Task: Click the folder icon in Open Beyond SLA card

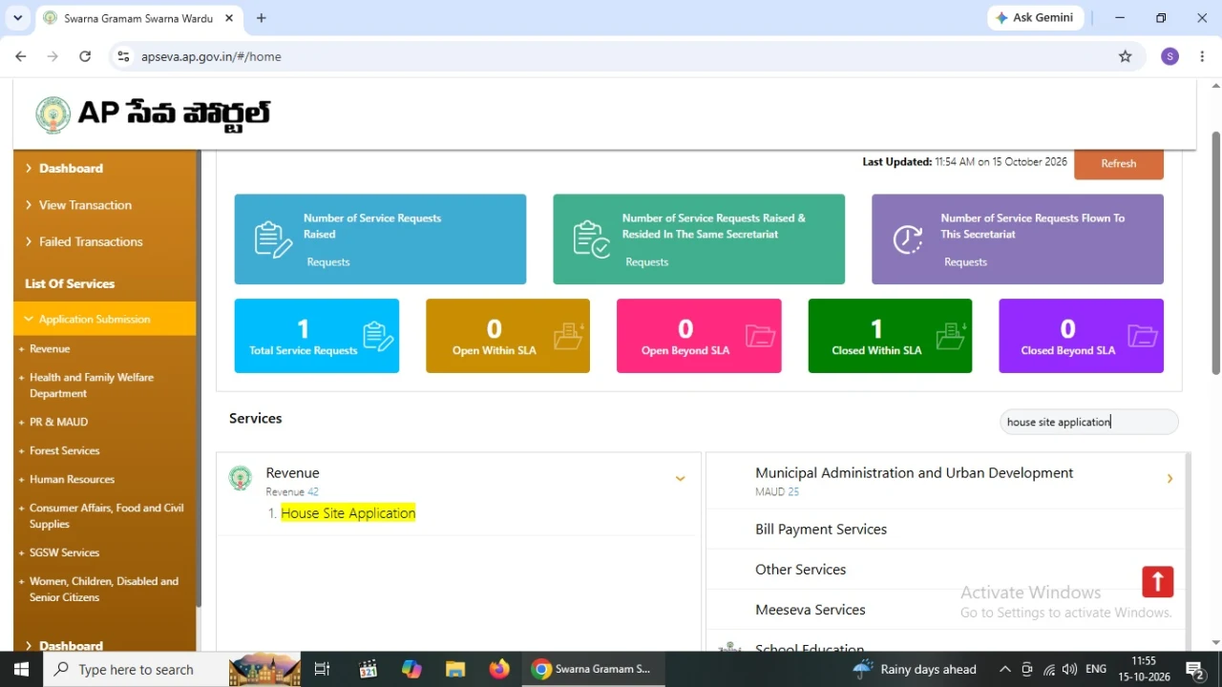Action: pos(761,336)
